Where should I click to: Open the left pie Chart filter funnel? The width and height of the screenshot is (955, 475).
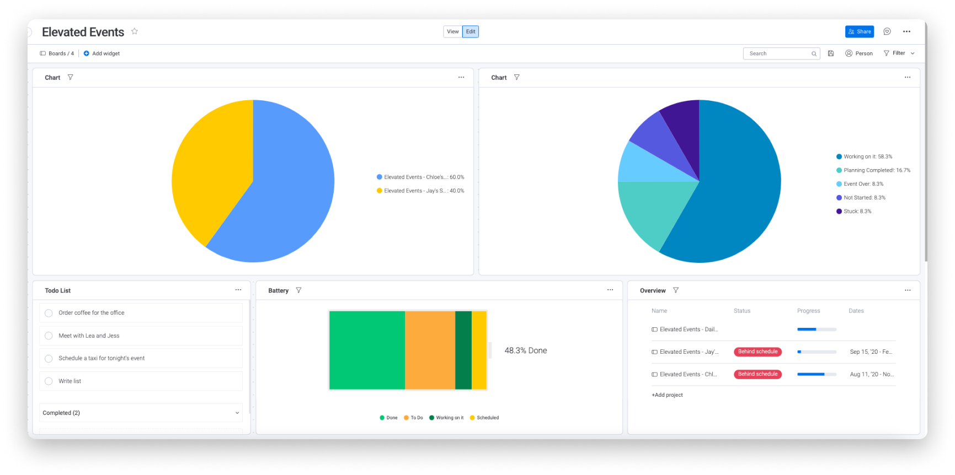70,77
